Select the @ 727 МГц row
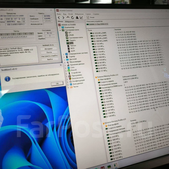This screenshot has height=169, width=169. click(x=101, y=71)
